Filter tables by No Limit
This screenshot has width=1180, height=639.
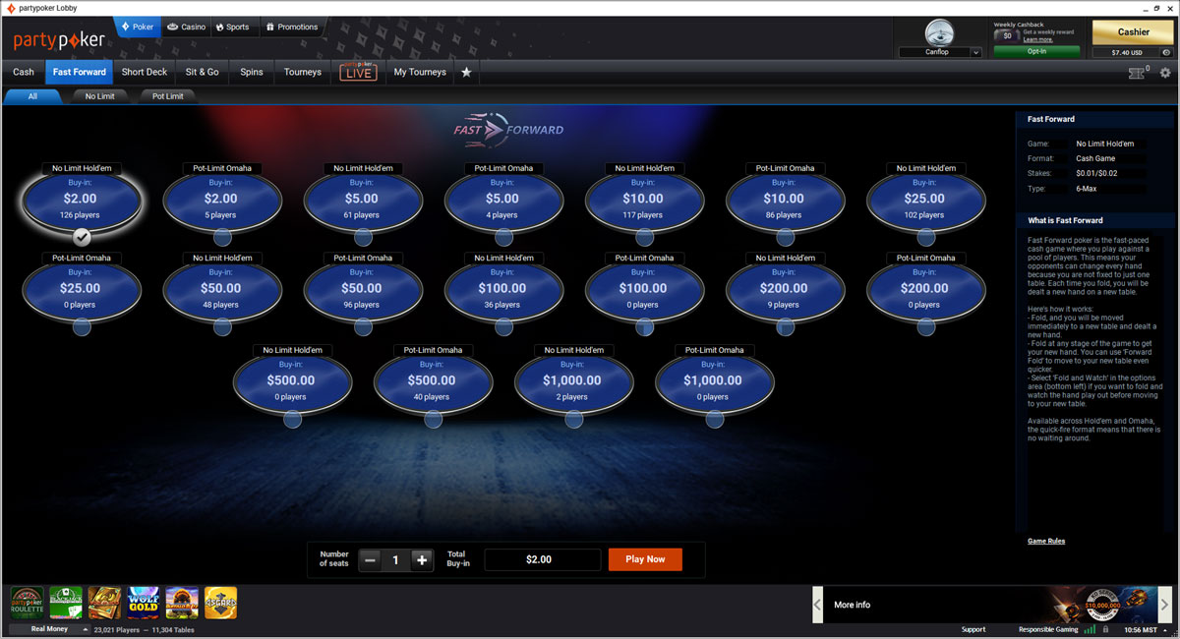(100, 96)
